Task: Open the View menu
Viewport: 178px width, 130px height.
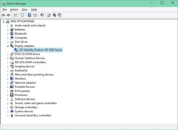Action: (25, 10)
